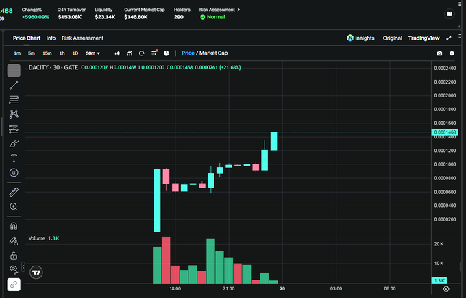
Task: Click the Normal risk status
Action: (212, 17)
